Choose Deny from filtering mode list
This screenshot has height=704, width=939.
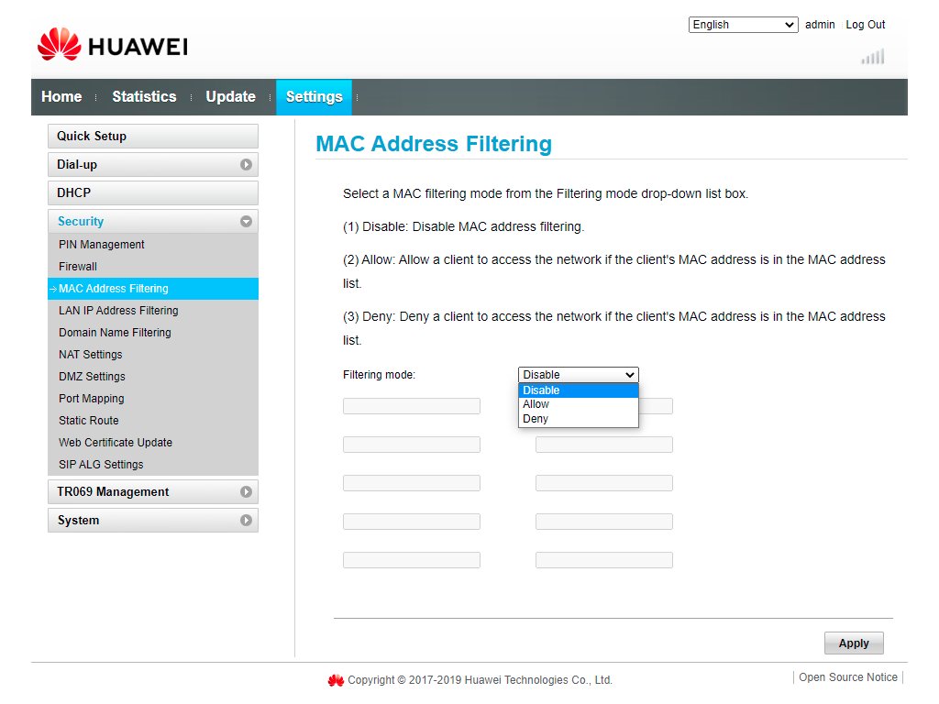pyautogui.click(x=536, y=419)
